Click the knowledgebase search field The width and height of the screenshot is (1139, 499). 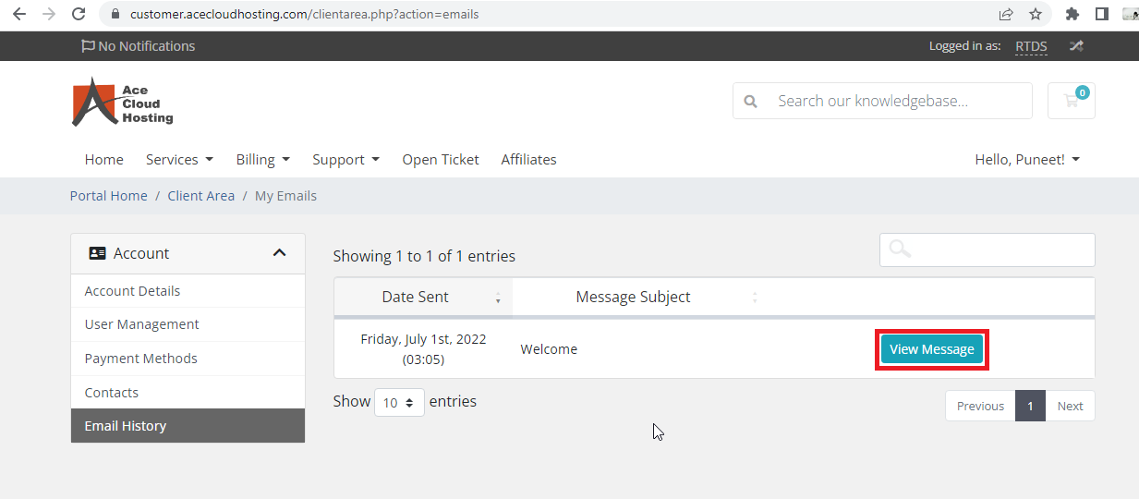882,101
